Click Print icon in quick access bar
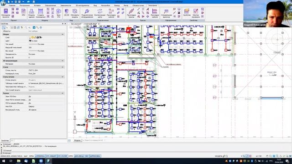The height and width of the screenshot is (164, 292). [x=33, y=2]
